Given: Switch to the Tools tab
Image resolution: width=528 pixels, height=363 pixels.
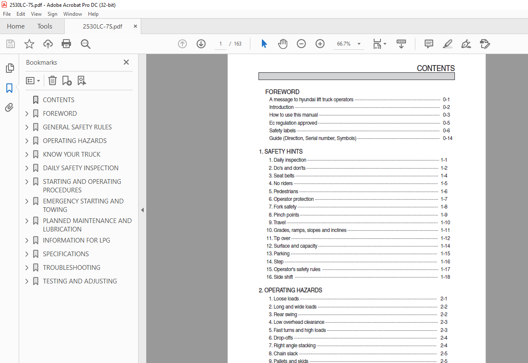Looking at the screenshot, I should (x=45, y=26).
